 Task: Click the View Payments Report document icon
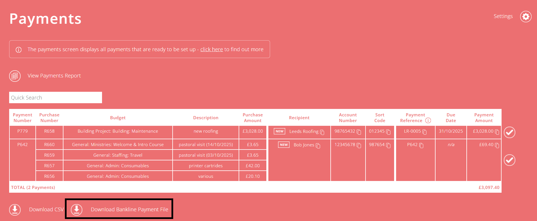[x=15, y=76]
